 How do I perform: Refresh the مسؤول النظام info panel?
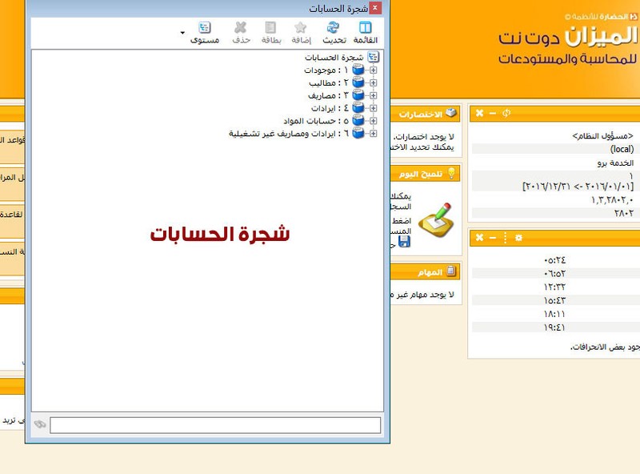tap(506, 113)
